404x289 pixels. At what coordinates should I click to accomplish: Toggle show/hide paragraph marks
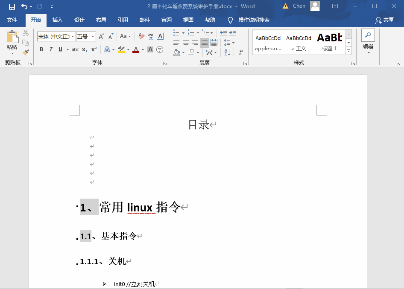point(240,52)
